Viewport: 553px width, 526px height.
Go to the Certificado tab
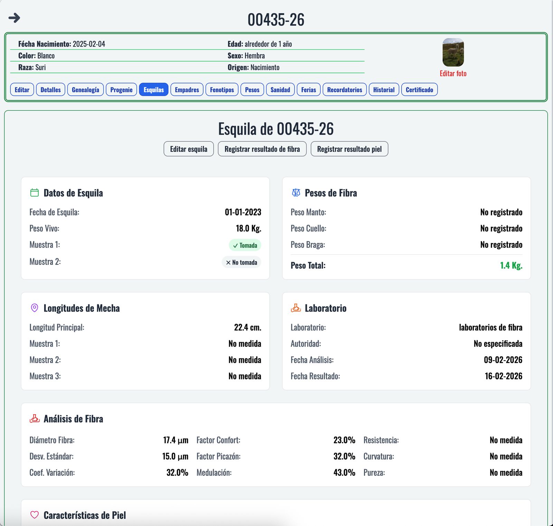coord(419,90)
